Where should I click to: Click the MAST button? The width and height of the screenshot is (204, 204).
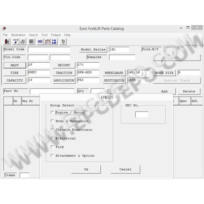pos(15,65)
